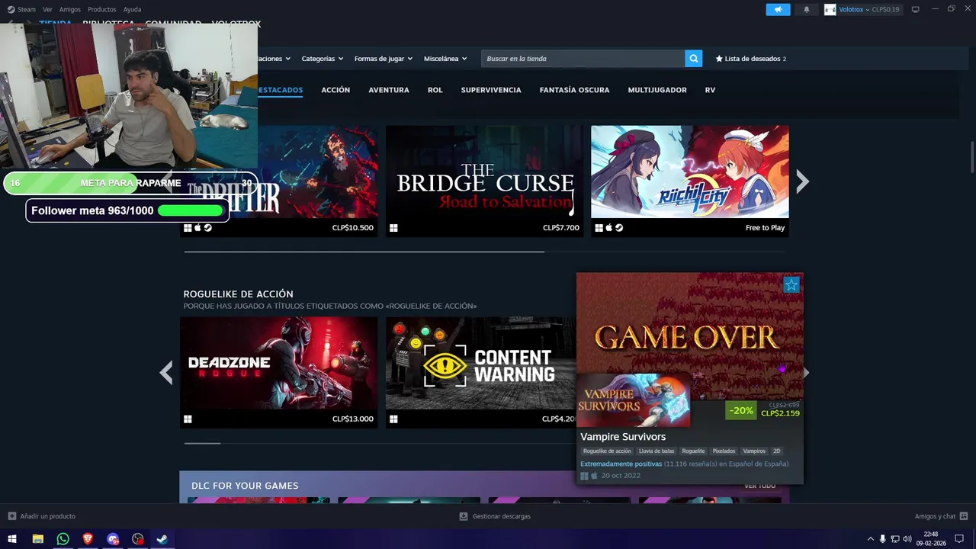Expand the Formas de jugar dropdown
The width and height of the screenshot is (976, 549).
pos(384,59)
